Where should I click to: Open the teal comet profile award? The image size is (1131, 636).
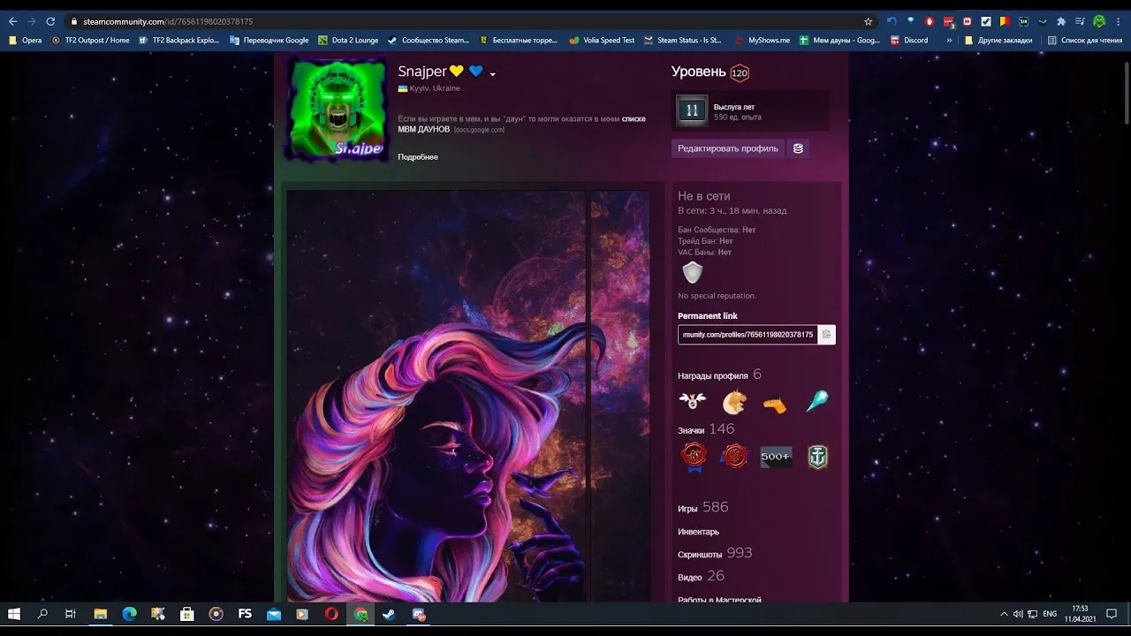pos(817,402)
